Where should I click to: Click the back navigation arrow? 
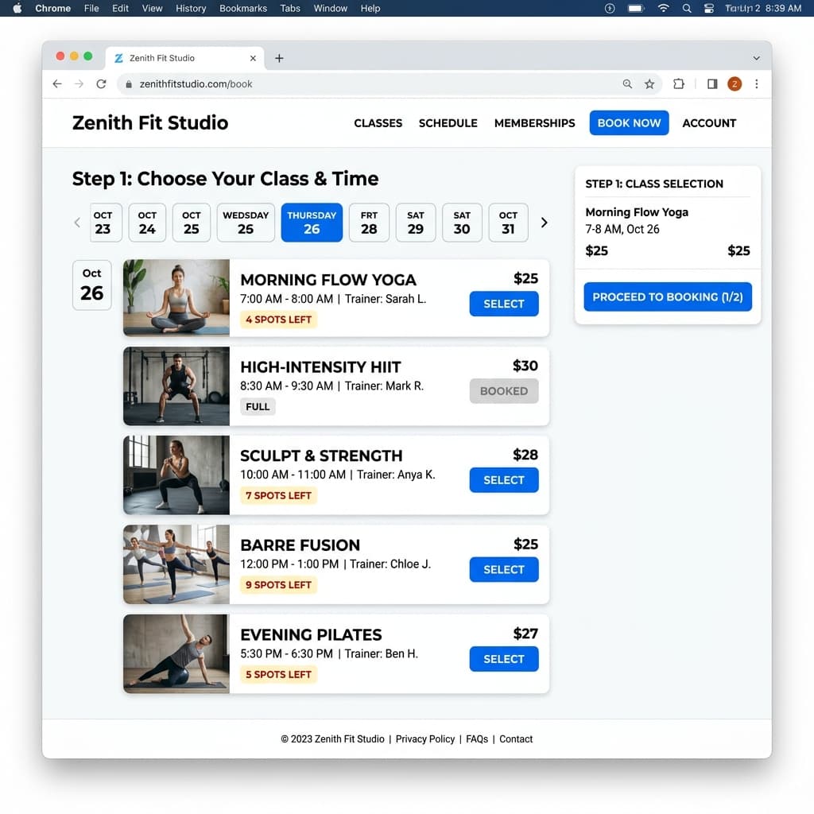tap(56, 83)
